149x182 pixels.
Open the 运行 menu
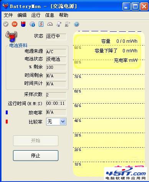coord(36,15)
